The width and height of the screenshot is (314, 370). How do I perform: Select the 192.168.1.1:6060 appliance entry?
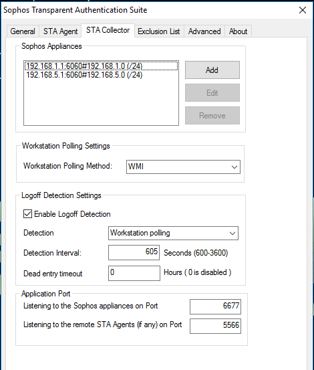click(x=101, y=66)
